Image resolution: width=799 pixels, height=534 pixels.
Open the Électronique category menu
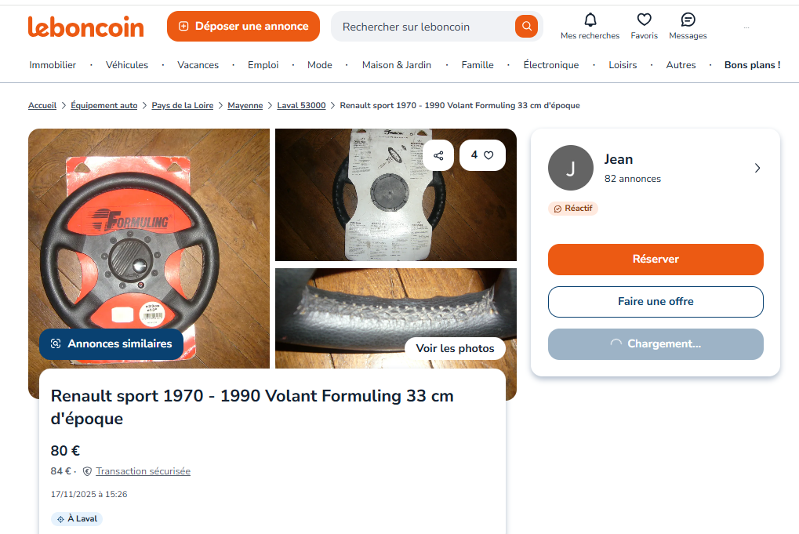pos(550,65)
